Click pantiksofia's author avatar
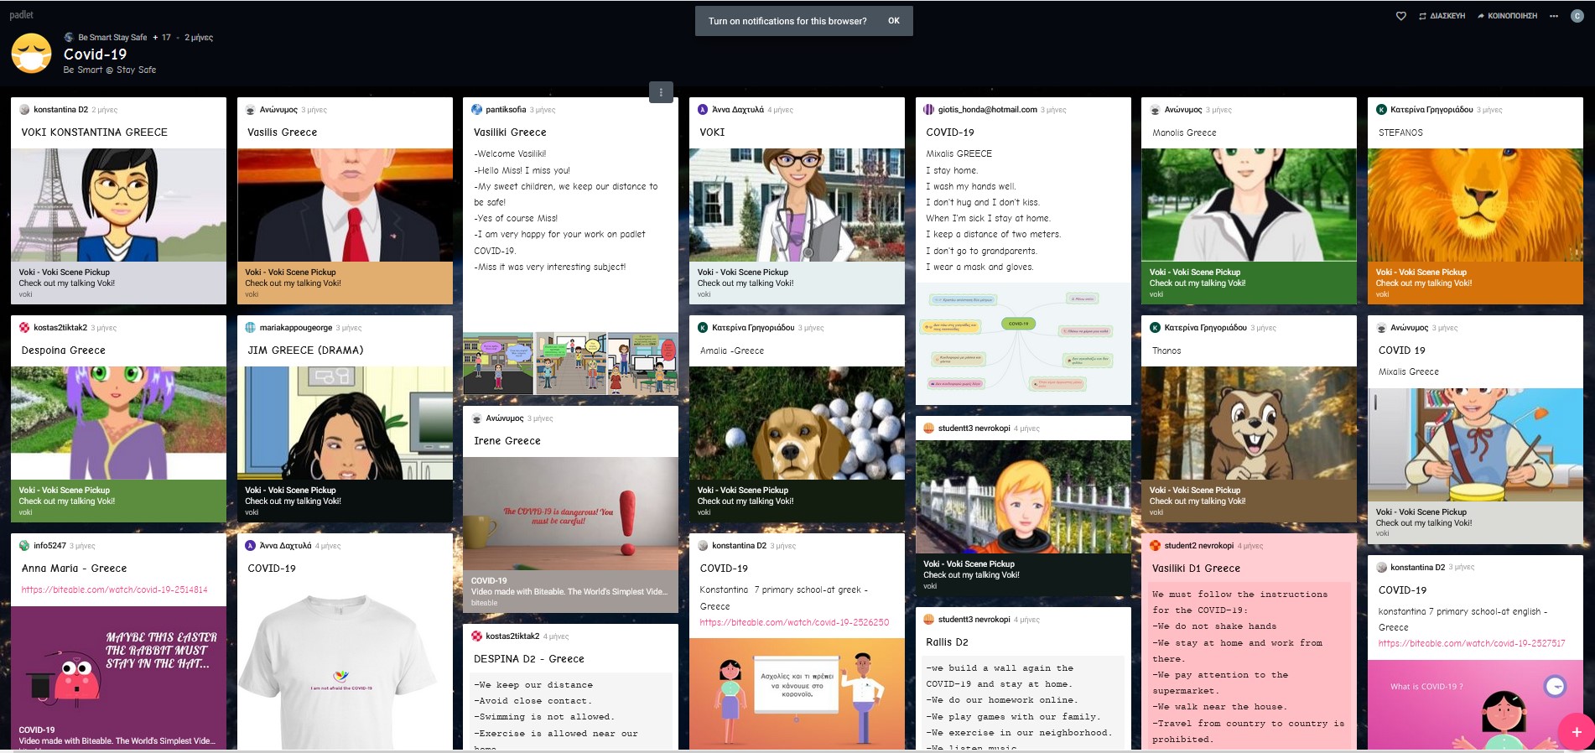The width and height of the screenshot is (1595, 753). coord(477,110)
